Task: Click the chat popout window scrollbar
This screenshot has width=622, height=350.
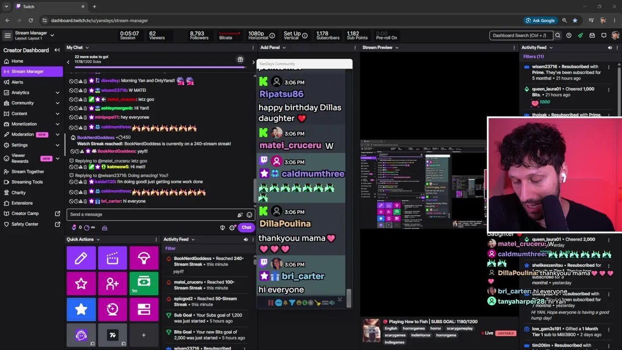Action: [348, 298]
